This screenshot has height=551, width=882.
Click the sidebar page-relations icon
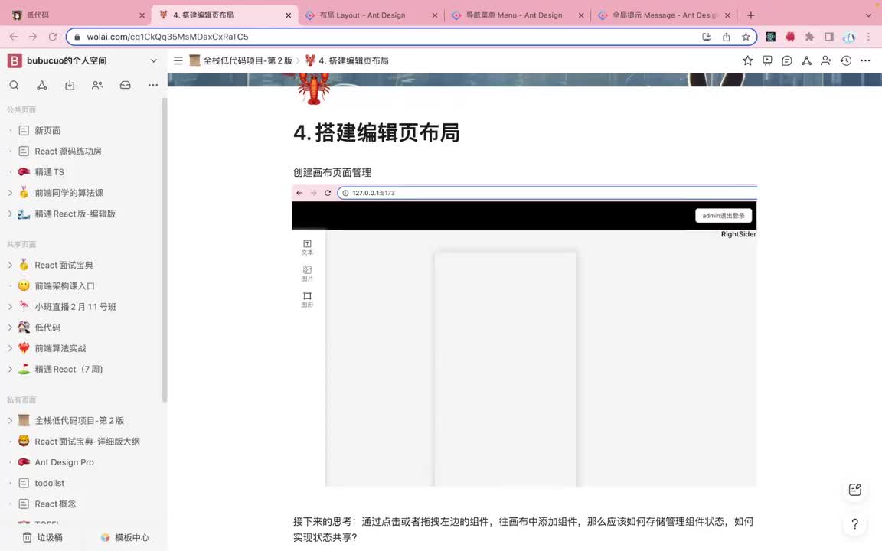(x=41, y=85)
